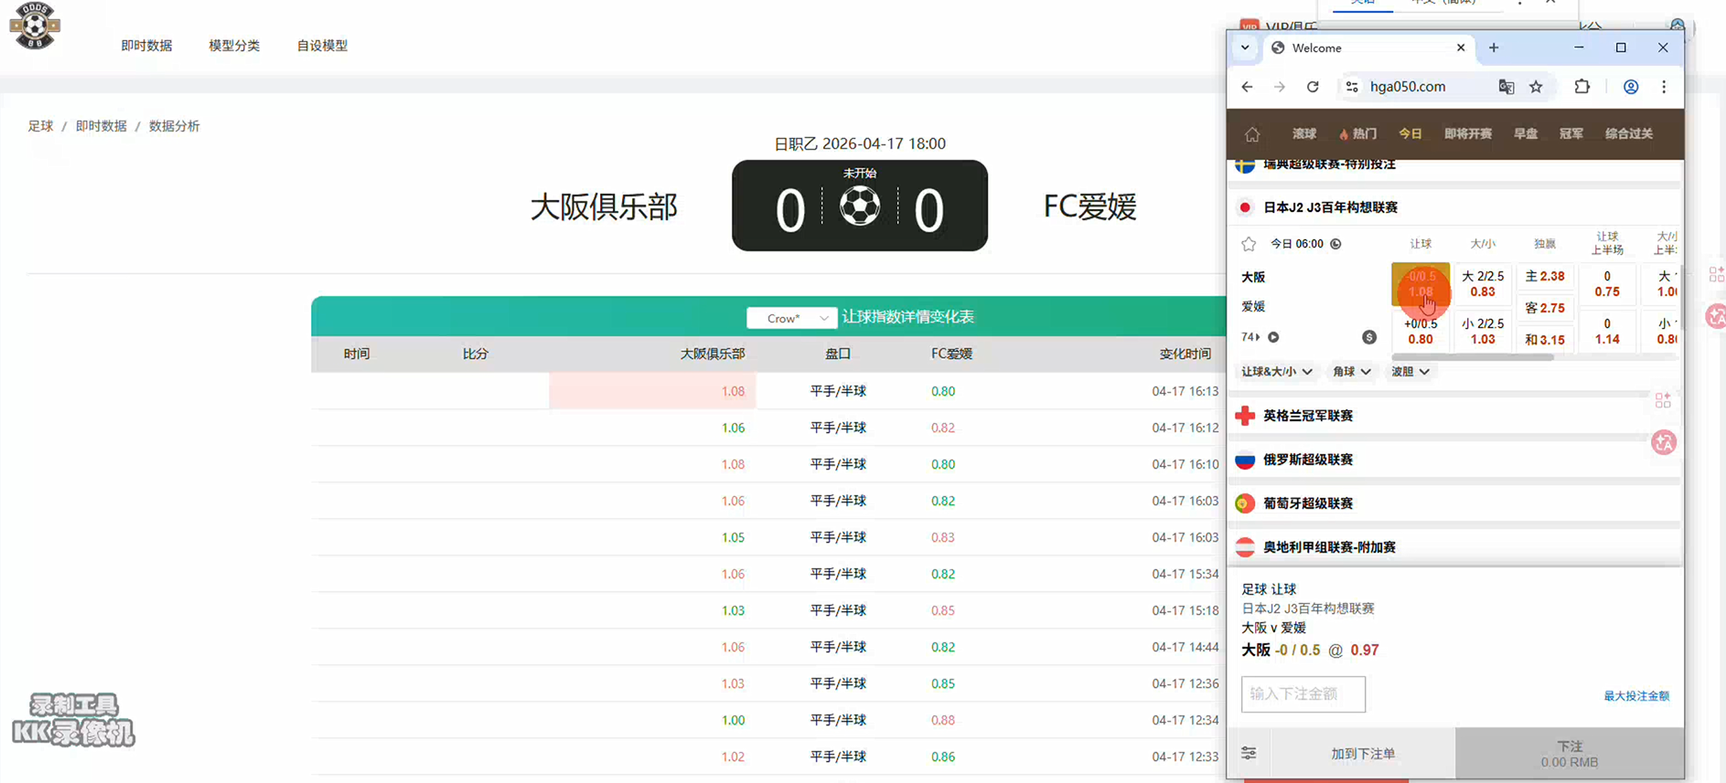1726x783 pixels.
Task: Switch to the 滚球 tab
Action: [x=1304, y=133]
